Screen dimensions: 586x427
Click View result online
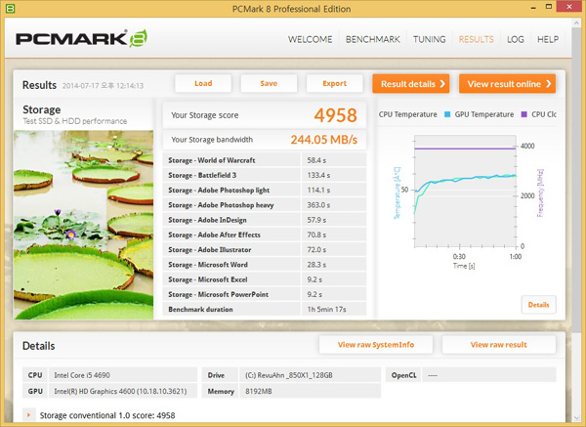pos(508,84)
